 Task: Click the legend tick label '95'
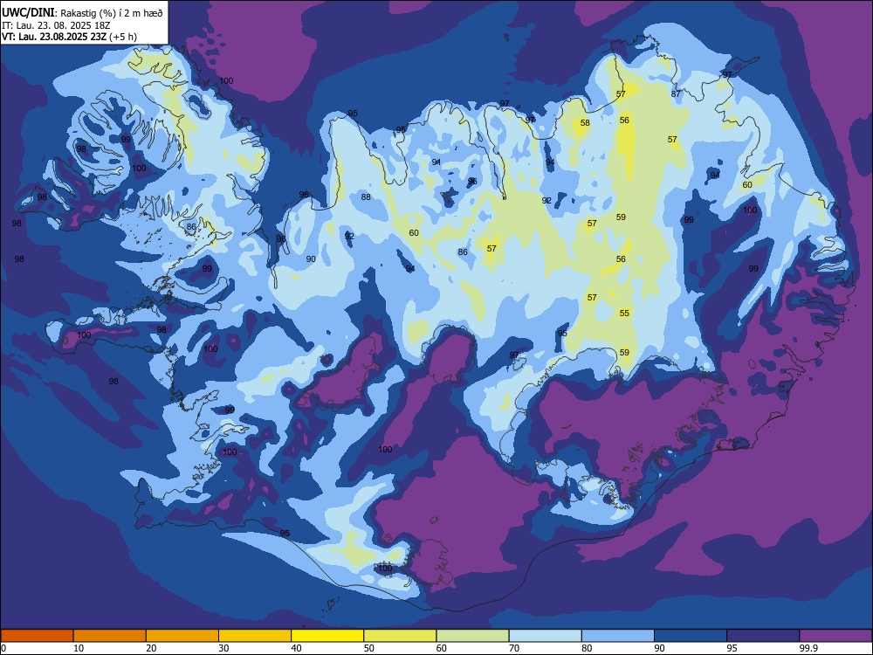point(732,648)
